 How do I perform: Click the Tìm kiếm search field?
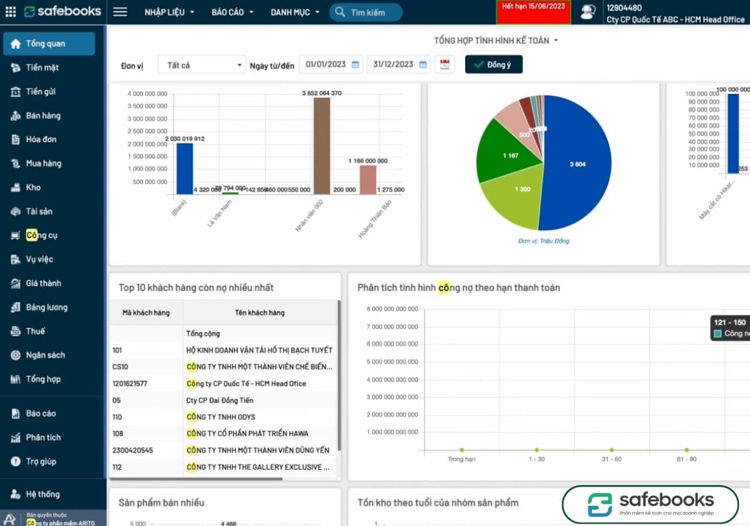click(x=366, y=12)
